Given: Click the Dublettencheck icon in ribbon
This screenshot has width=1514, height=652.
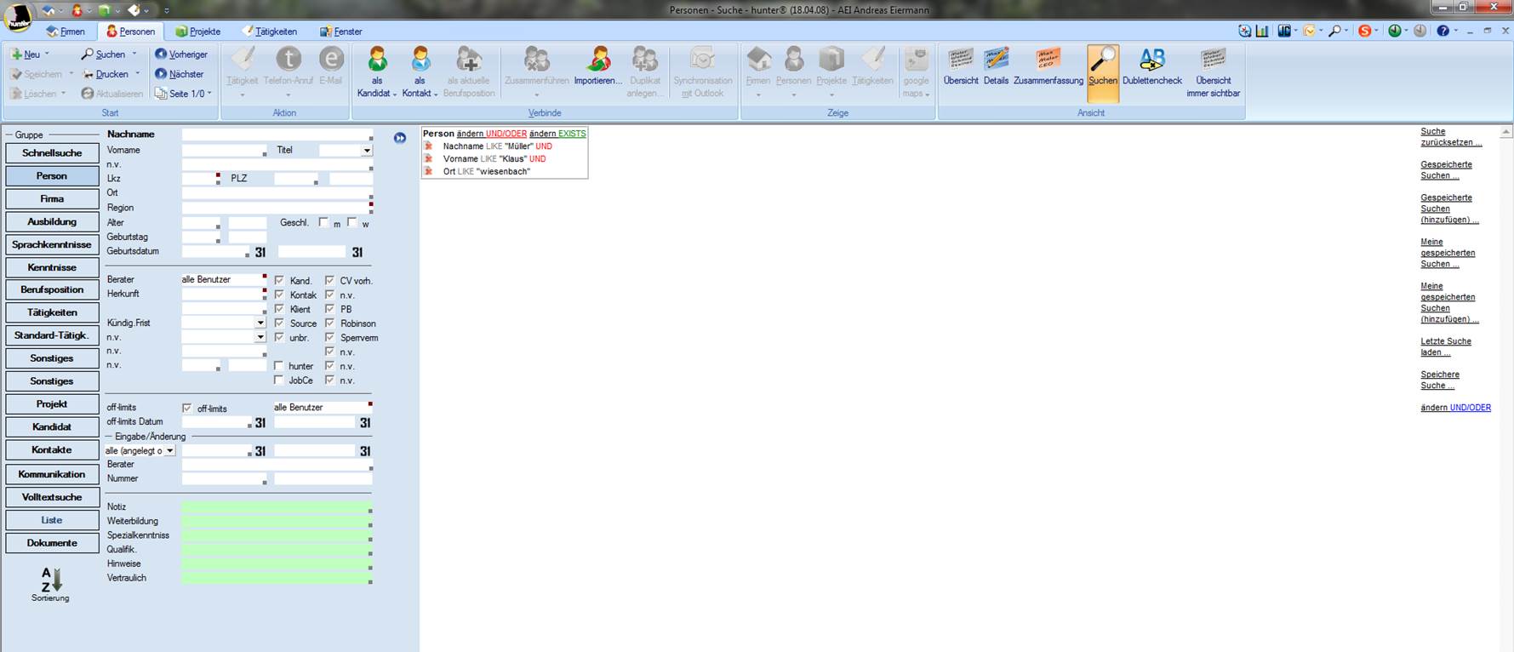Looking at the screenshot, I should [x=1151, y=60].
